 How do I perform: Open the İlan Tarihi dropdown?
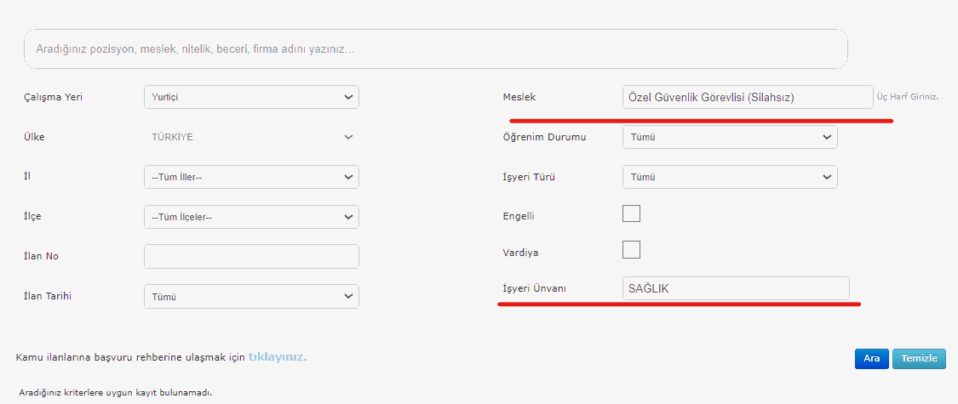click(x=251, y=297)
